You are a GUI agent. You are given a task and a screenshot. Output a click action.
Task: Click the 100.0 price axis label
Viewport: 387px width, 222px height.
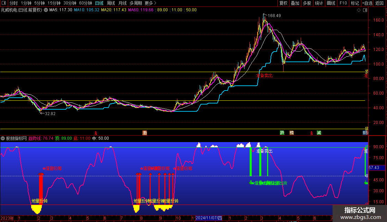tap(378, 64)
